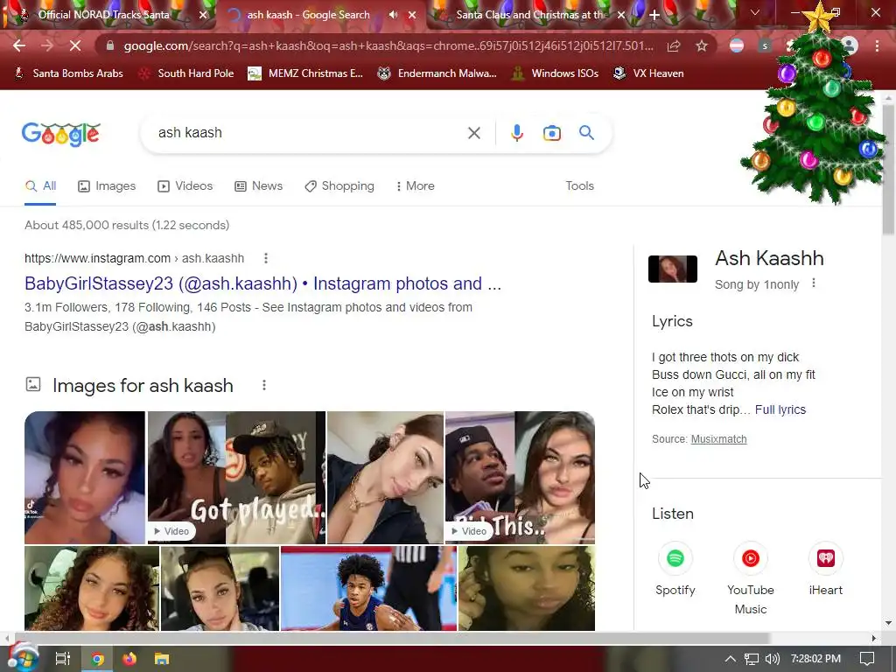
Task: Open Windows ISOs bookmark
Action: 555,73
